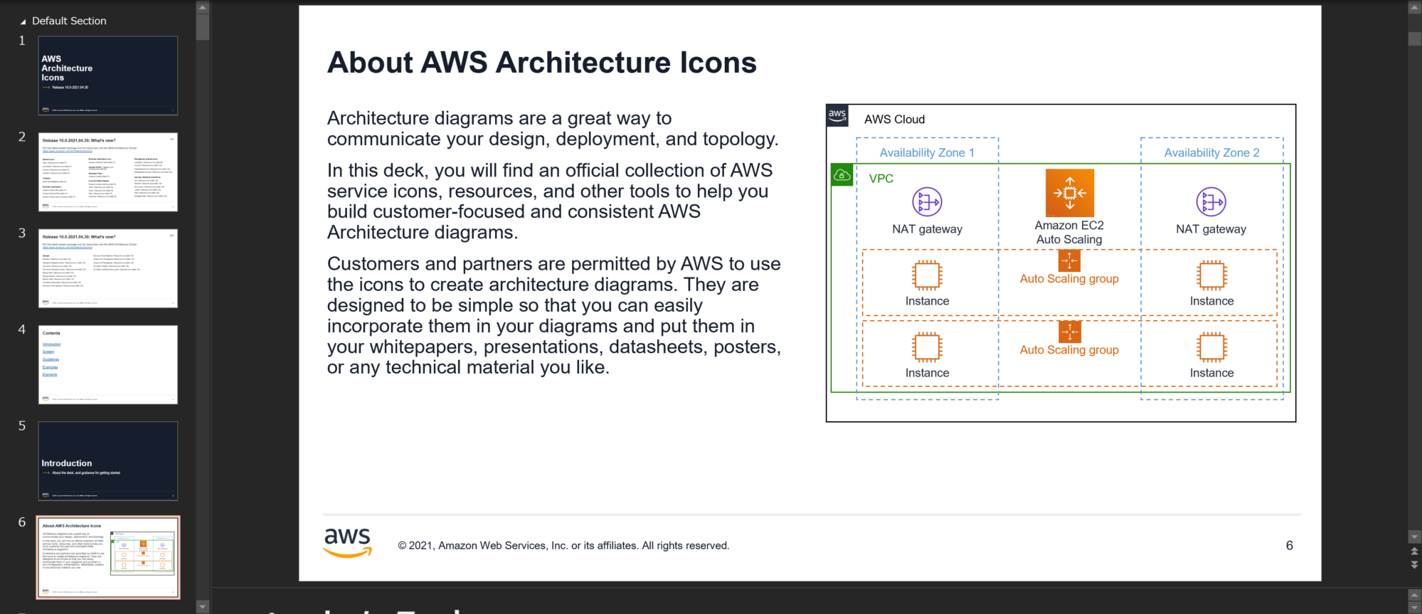Select lower Instance icon in Availability Zone 2
This screenshot has height=614, width=1422.
pos(1211,347)
